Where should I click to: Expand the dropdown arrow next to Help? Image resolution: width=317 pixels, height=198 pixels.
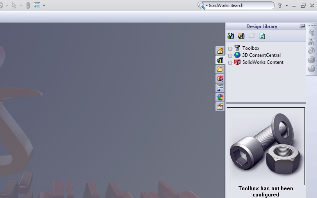(287, 5)
